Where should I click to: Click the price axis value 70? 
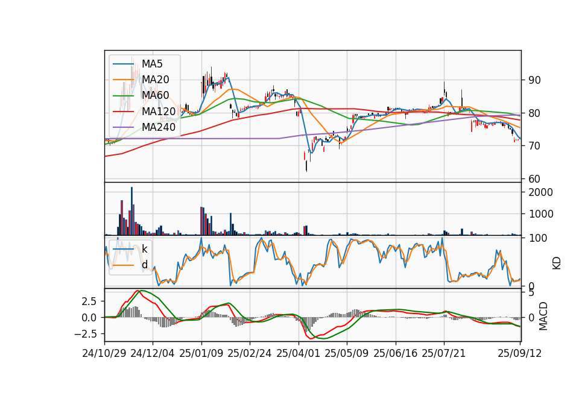534,146
